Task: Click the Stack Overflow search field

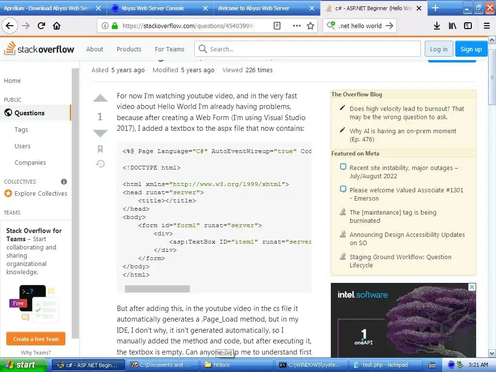Action: click(308, 49)
